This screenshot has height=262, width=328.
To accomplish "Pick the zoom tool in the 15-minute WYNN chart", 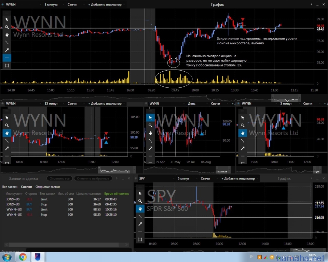I will tap(7, 125).
